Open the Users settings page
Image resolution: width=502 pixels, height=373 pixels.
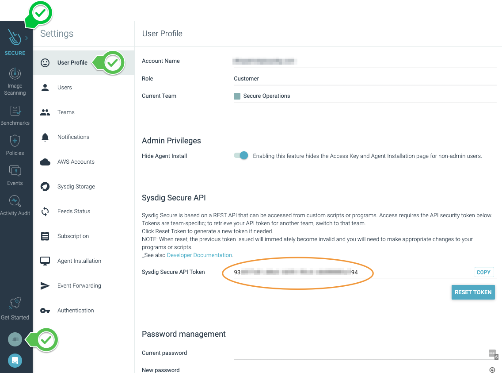(84, 88)
